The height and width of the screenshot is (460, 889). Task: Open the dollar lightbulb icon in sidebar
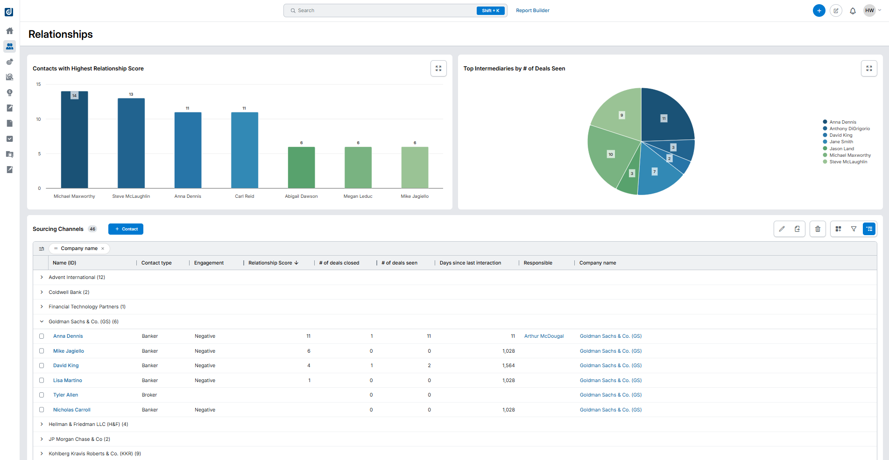coord(9,92)
